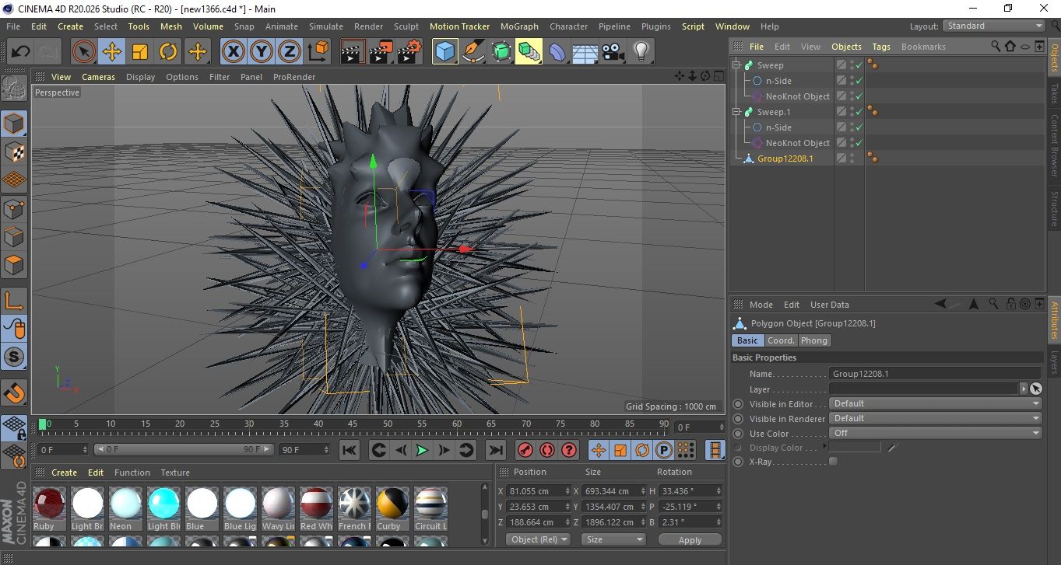Image resolution: width=1061 pixels, height=565 pixels.
Task: Open the Layout Standard dropdown
Action: click(x=993, y=26)
